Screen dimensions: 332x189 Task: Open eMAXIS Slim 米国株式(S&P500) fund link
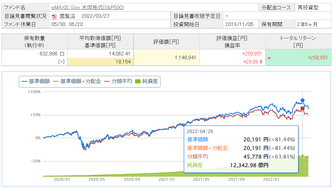(88, 7)
